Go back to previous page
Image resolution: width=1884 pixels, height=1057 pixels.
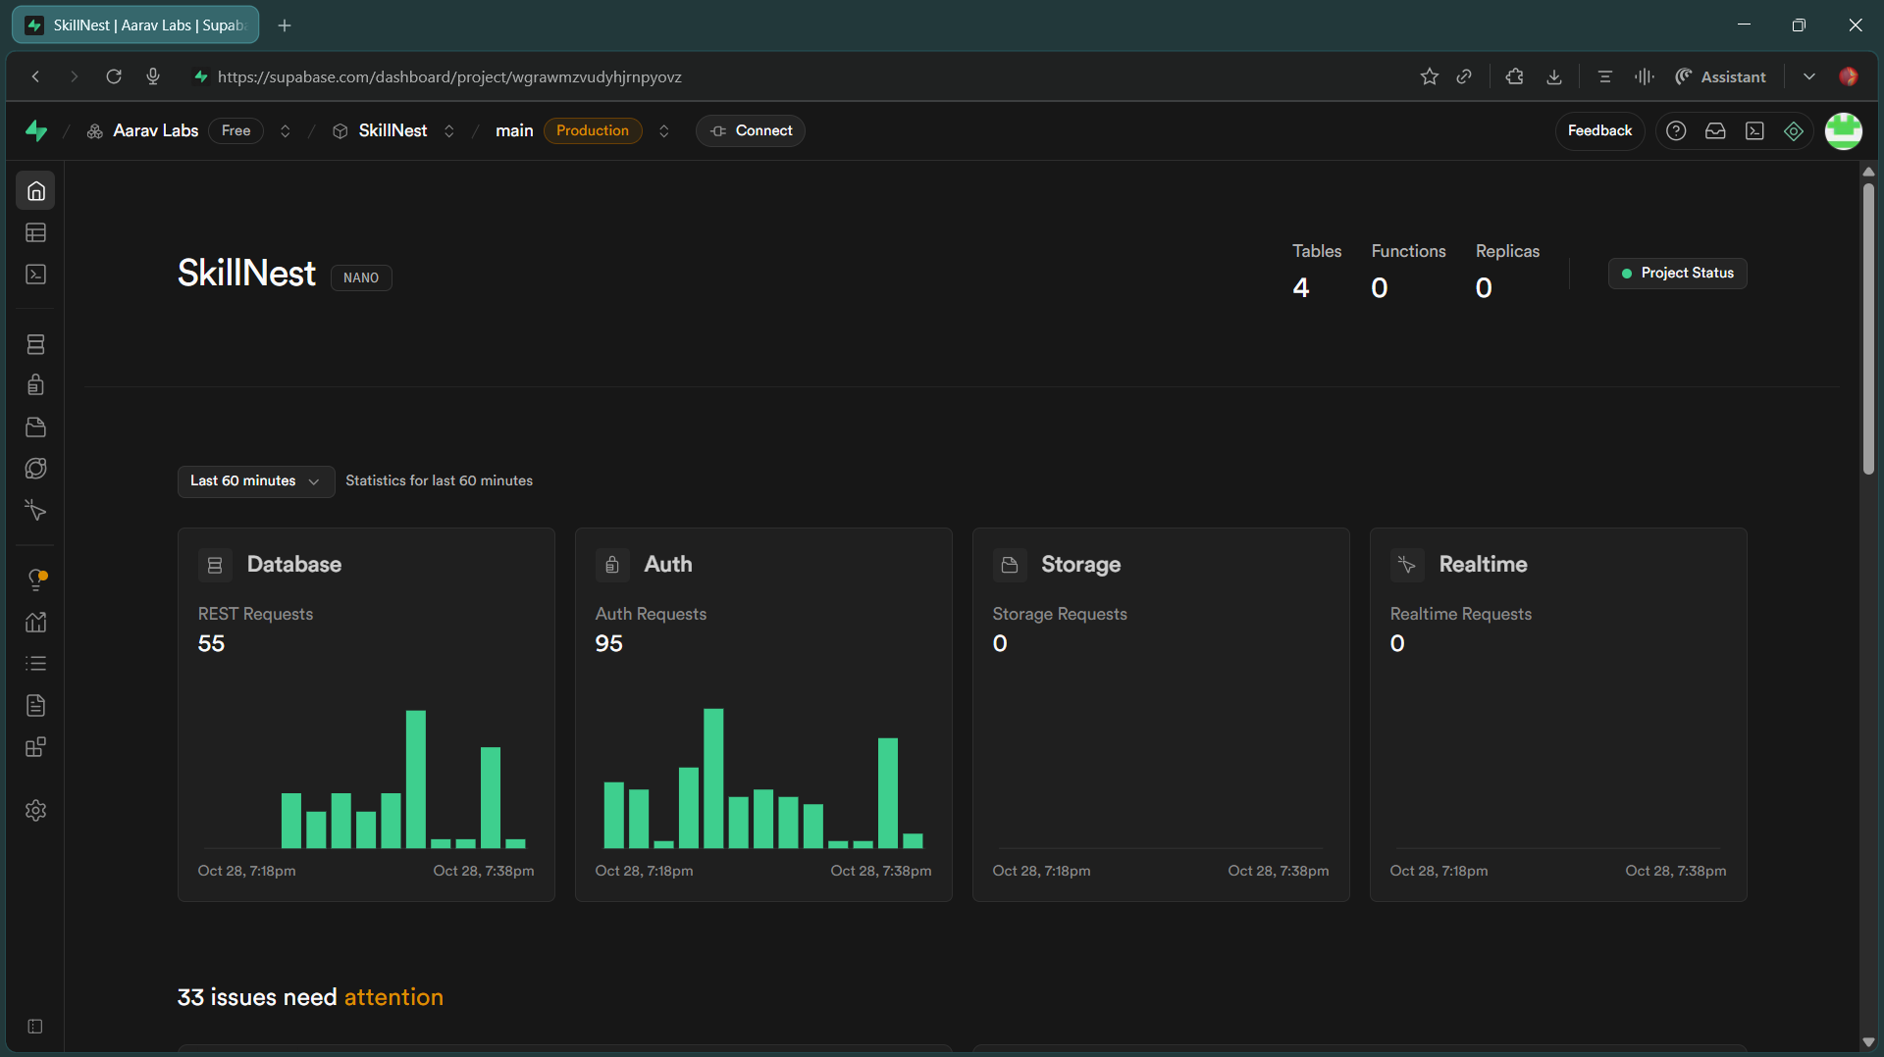[x=35, y=76]
